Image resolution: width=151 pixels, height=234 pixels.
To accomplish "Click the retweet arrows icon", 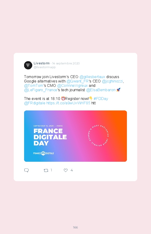I will pos(46,170).
